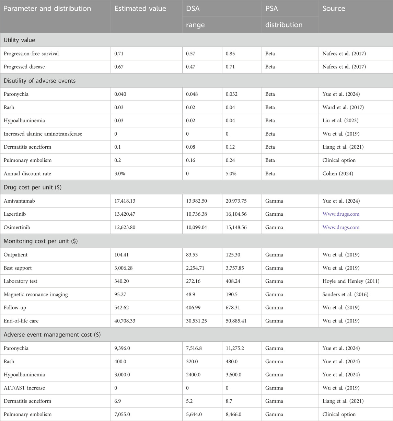This screenshot has height=421, width=393.
Task: Click source 'Ward et al. (2017)'
Action: click(x=343, y=107)
